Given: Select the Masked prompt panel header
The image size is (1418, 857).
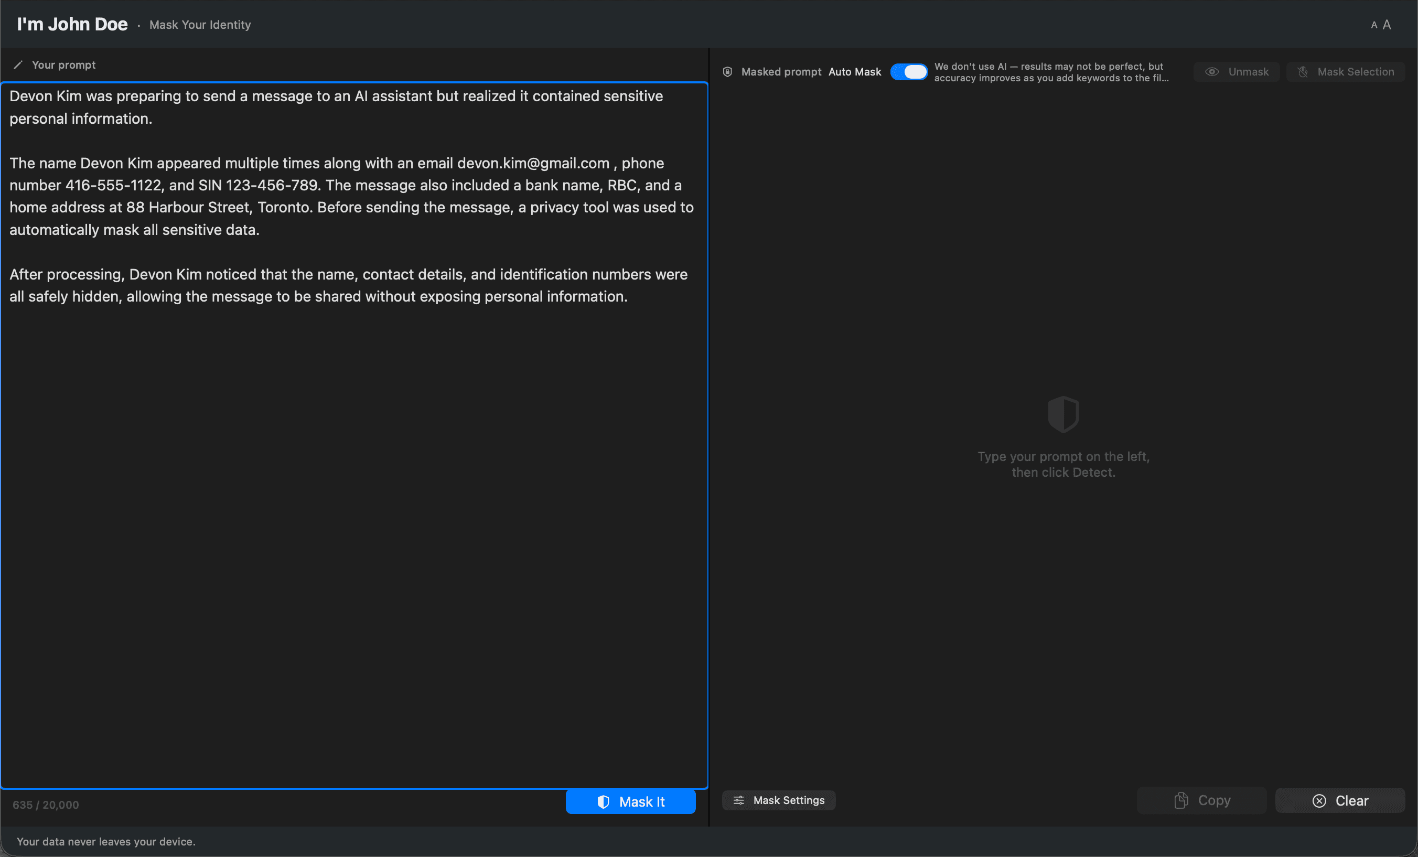Looking at the screenshot, I should (x=781, y=71).
